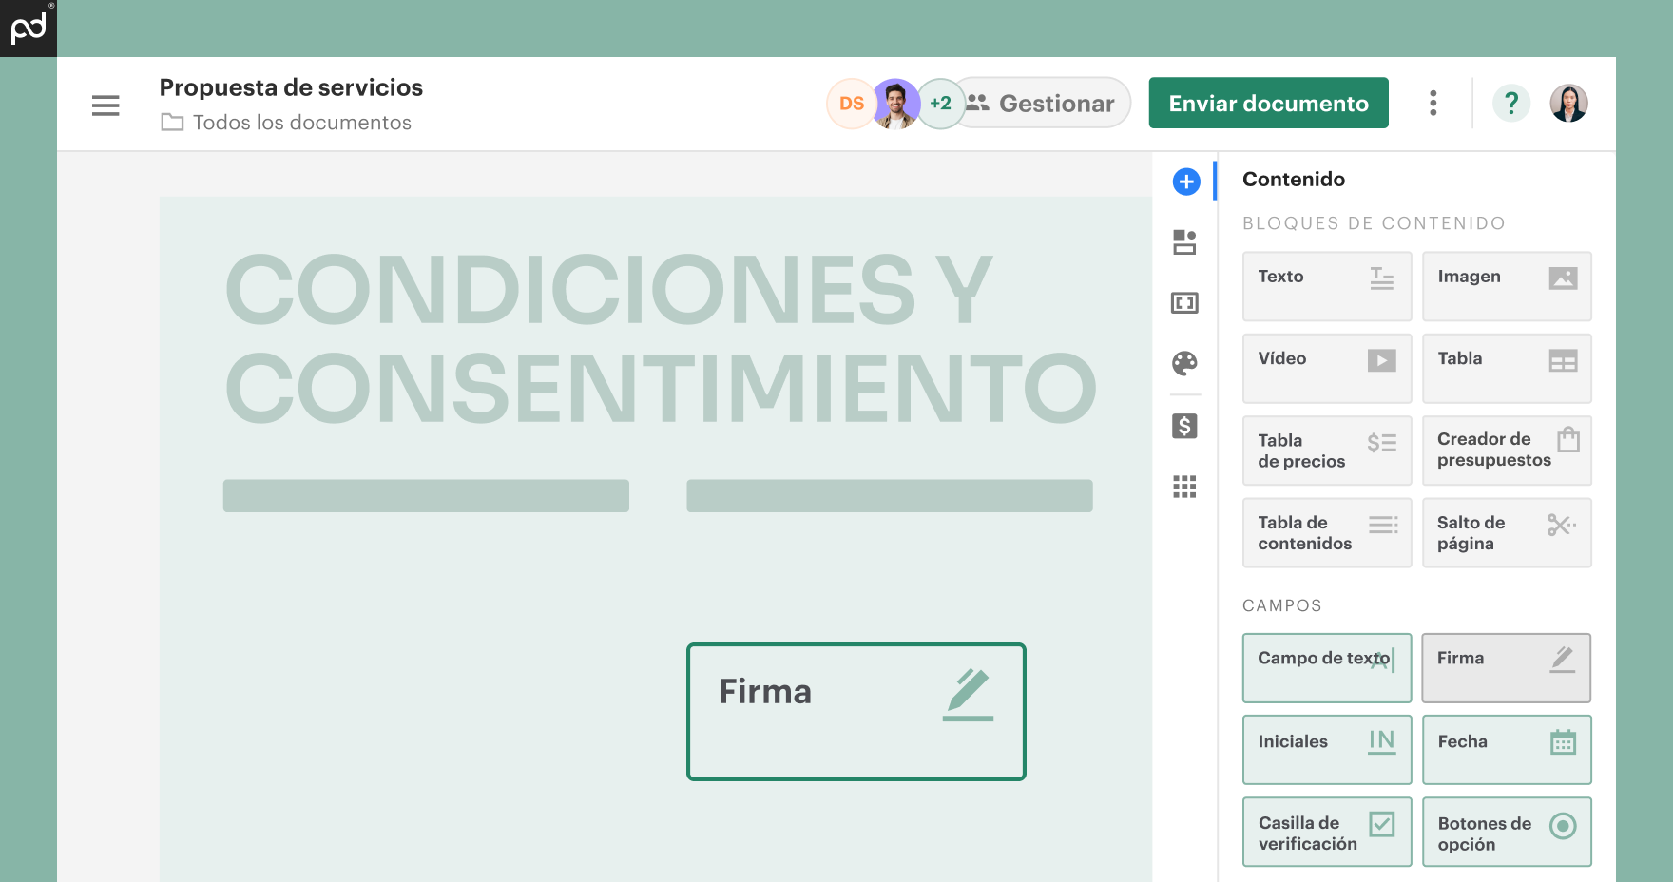Image resolution: width=1673 pixels, height=882 pixels.
Task: Open the three-dot more options menu
Action: coord(1433,103)
